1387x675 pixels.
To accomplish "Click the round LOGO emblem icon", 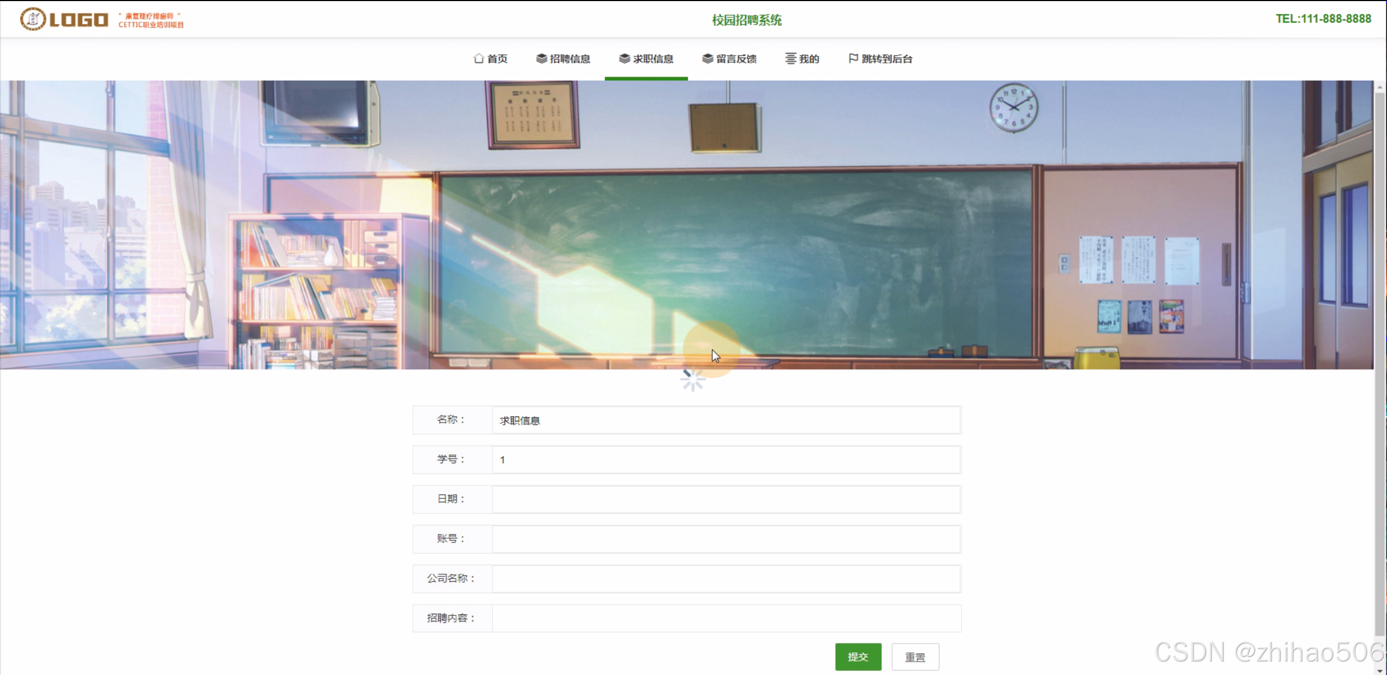I will click(33, 19).
